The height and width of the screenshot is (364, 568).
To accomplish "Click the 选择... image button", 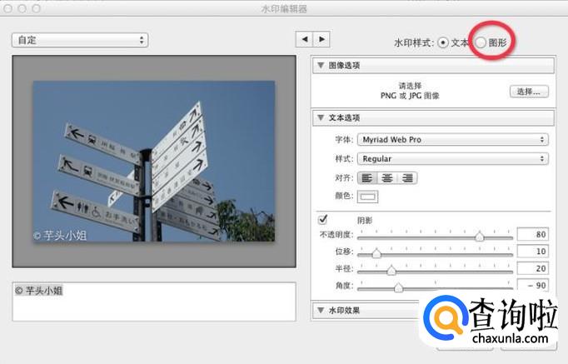I will (529, 91).
